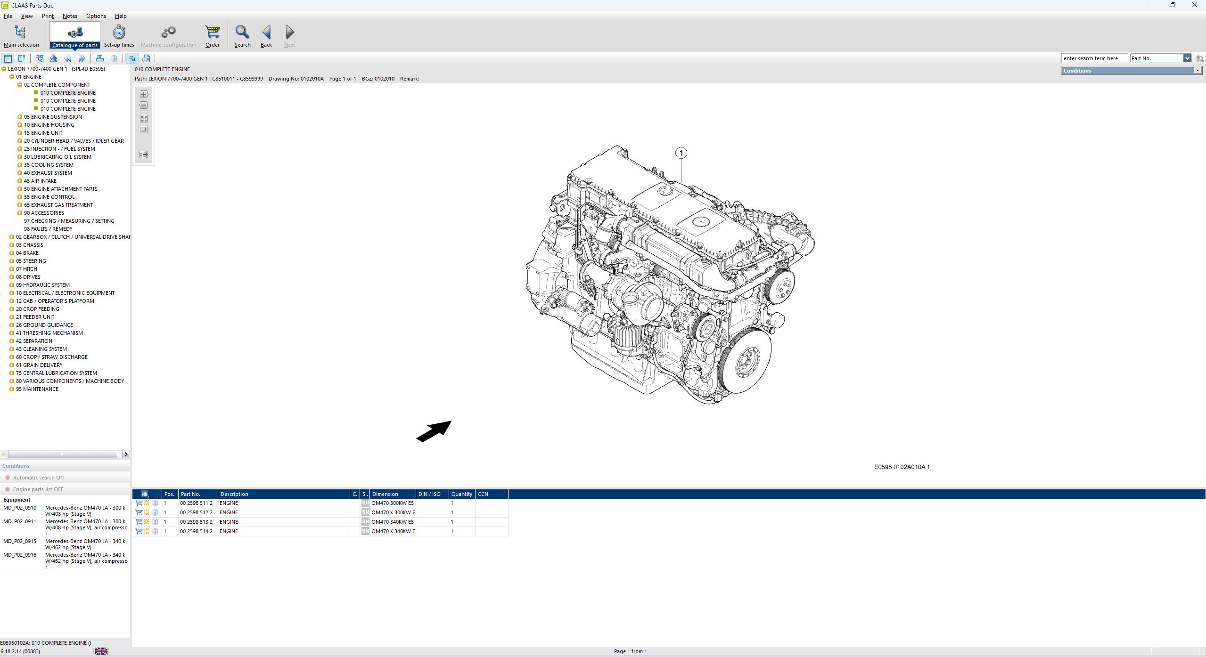
Task: Click the panel arrow icon below zoom controls
Action: pos(144,154)
